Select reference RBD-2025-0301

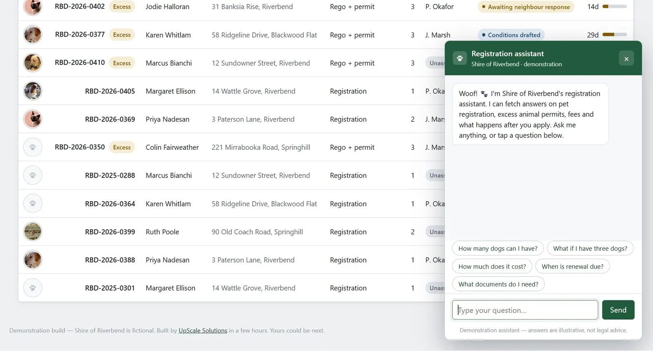point(110,288)
